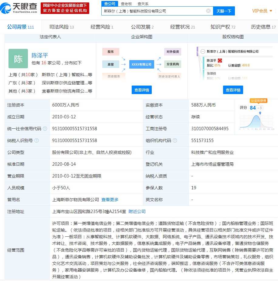Viewport: 278px width, 281px height.
Task: Switch to the 查关系 search tab
Action: (x=143, y=4)
